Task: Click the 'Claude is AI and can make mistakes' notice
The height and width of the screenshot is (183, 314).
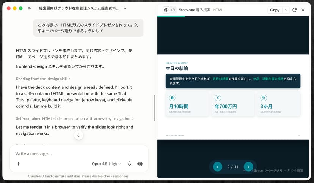Action: (78, 176)
